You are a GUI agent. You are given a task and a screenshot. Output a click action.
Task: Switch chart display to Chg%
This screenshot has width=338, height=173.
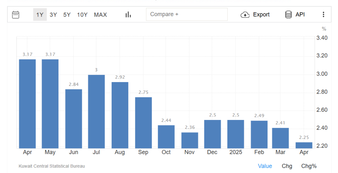point(309,166)
